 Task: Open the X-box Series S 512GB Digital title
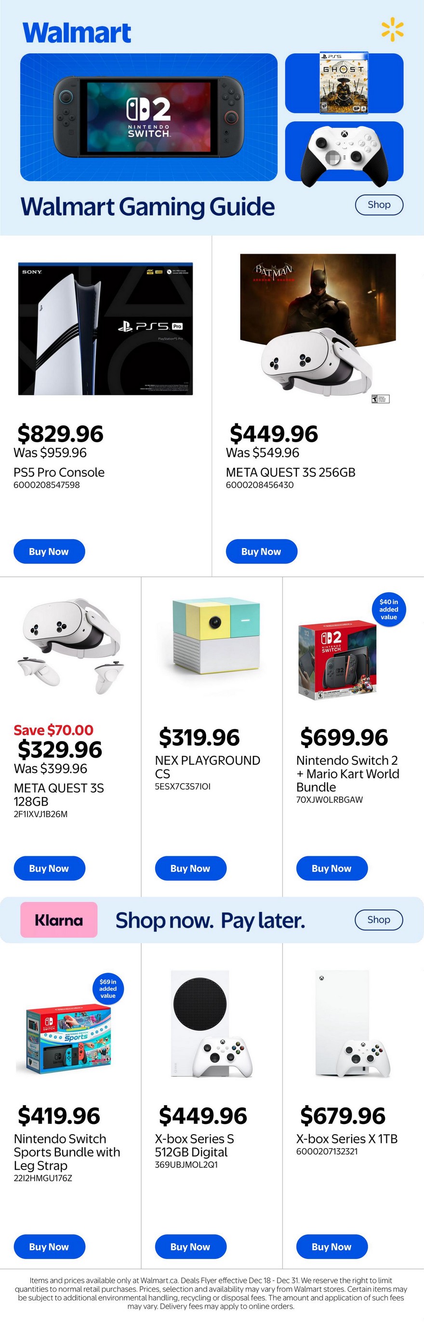194,1145
